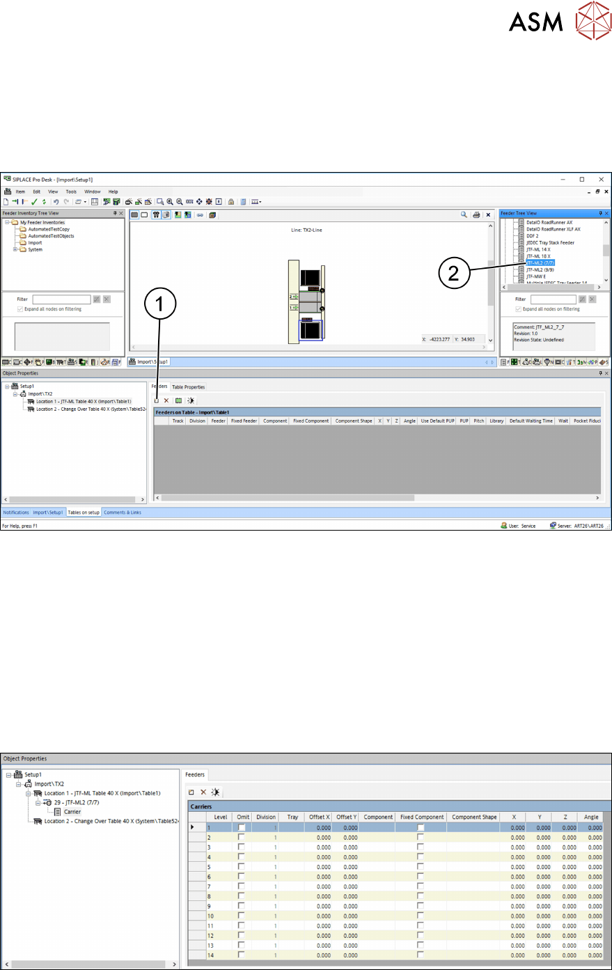Expand the System folder node
The width and height of the screenshot is (612, 970).
15,249
